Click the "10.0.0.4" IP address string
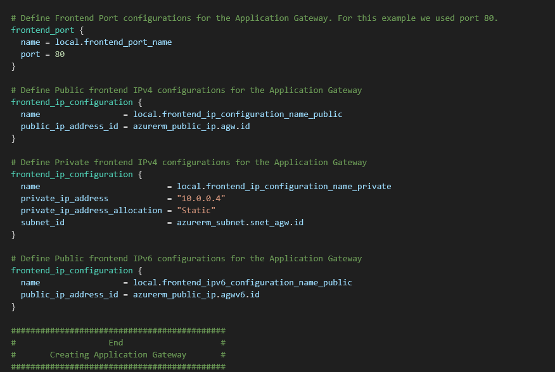The image size is (555, 372). (201, 199)
